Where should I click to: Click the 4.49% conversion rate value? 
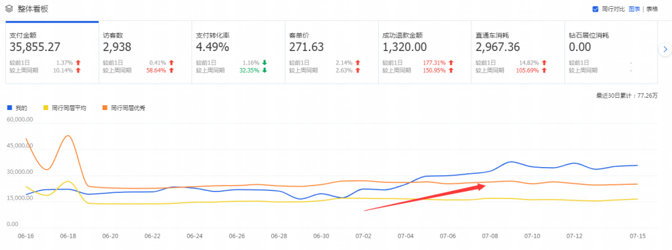(213, 47)
